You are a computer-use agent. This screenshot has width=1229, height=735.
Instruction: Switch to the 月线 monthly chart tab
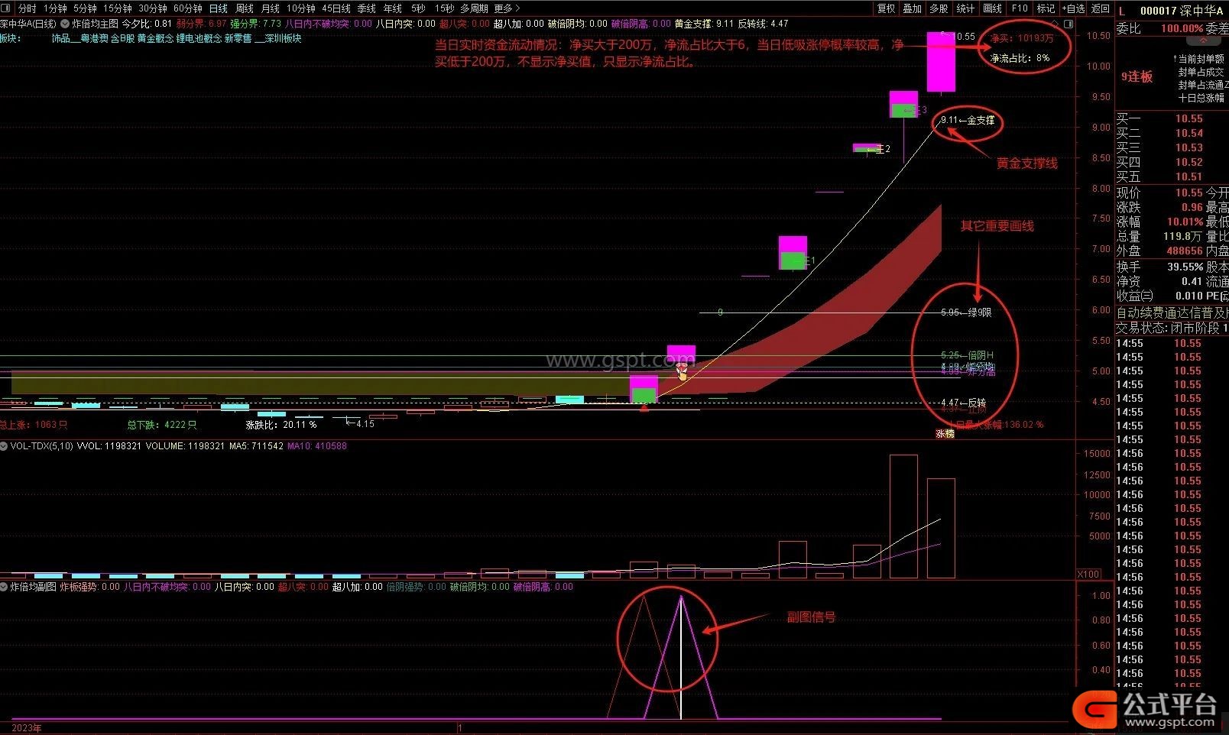(270, 8)
